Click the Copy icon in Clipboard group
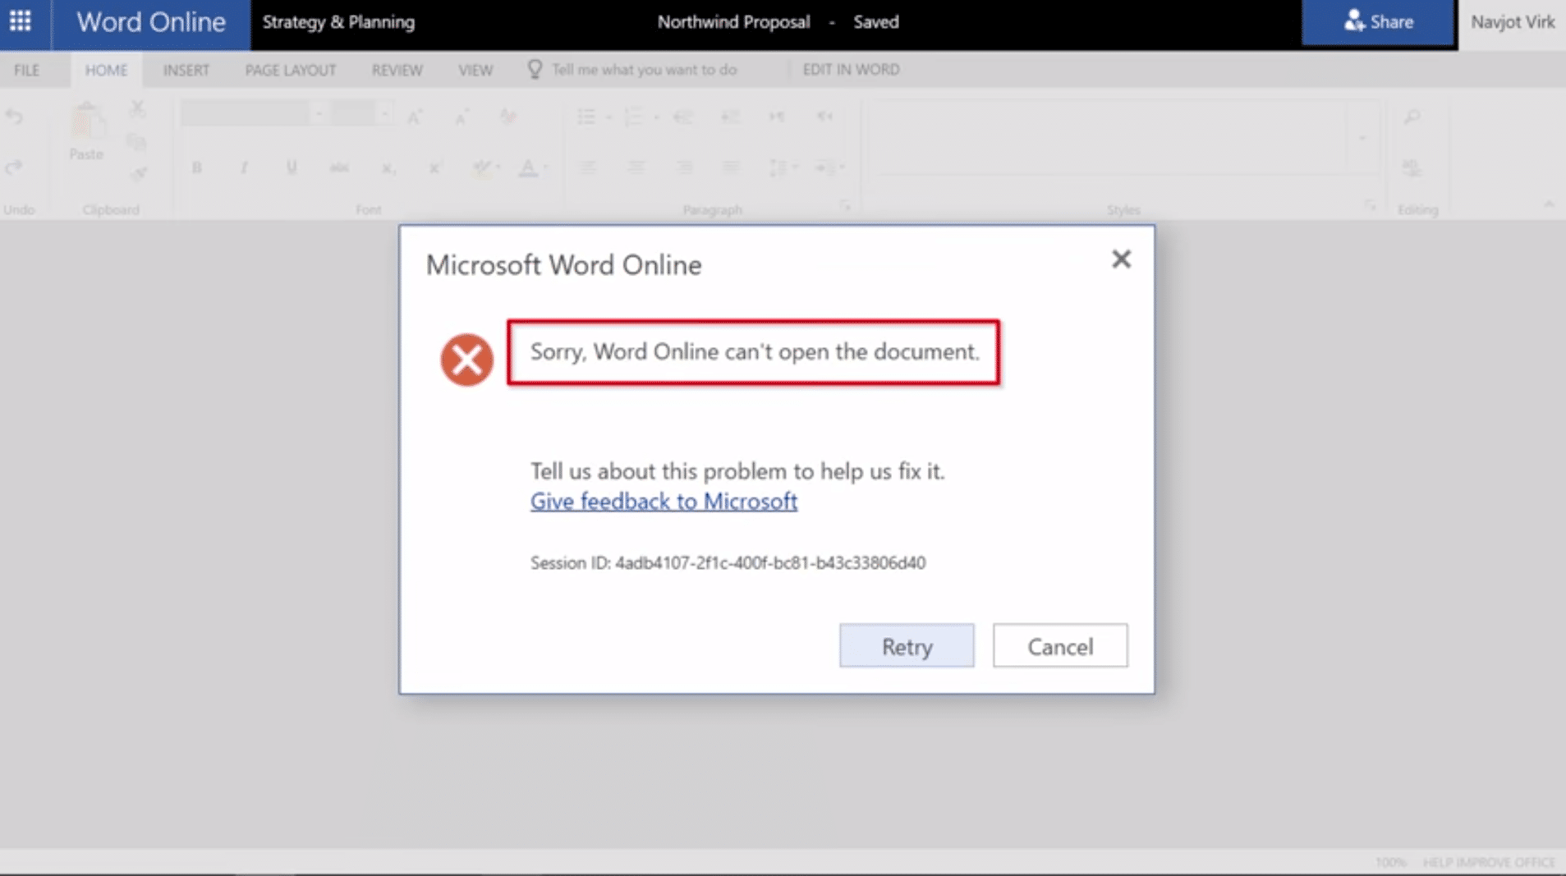 [x=137, y=143]
